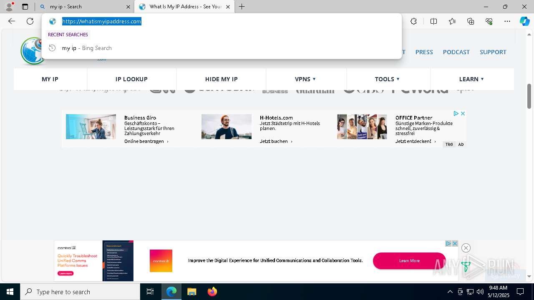Expand the LEARN dropdown menu

tap(471, 79)
